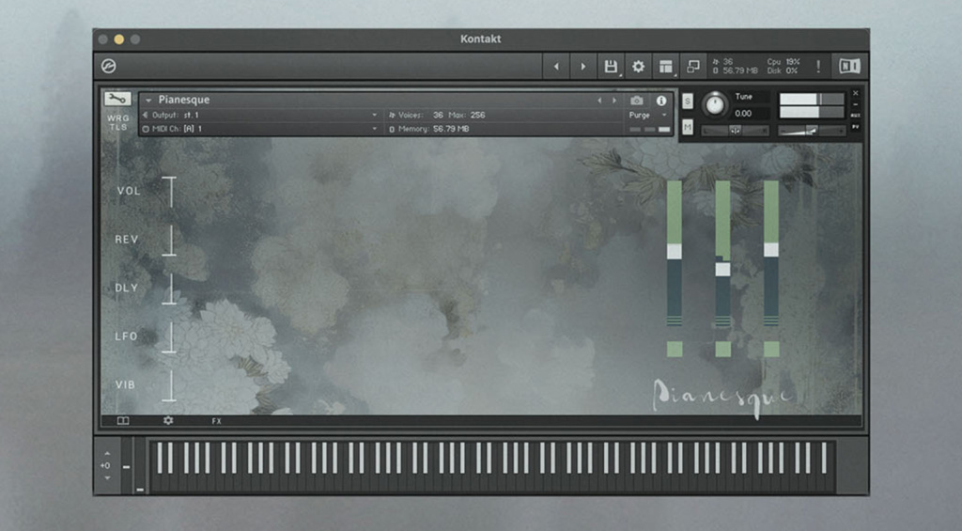Go to next instrument with right arrow
Image resolution: width=962 pixels, height=531 pixels.
(582, 67)
